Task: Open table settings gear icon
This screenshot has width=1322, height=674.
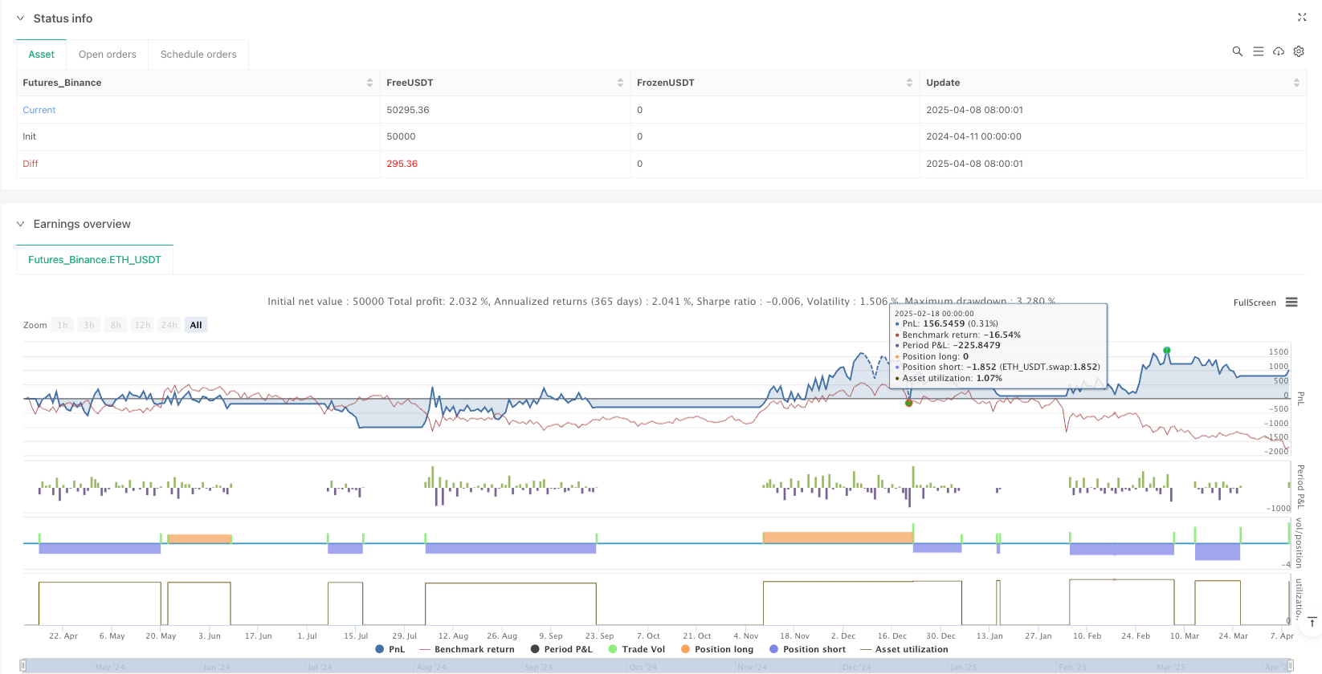Action: 1299,51
